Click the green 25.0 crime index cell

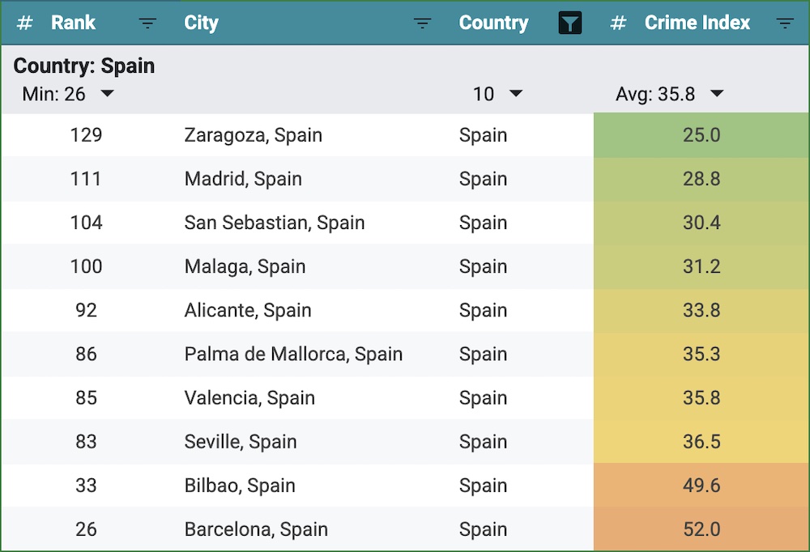701,135
